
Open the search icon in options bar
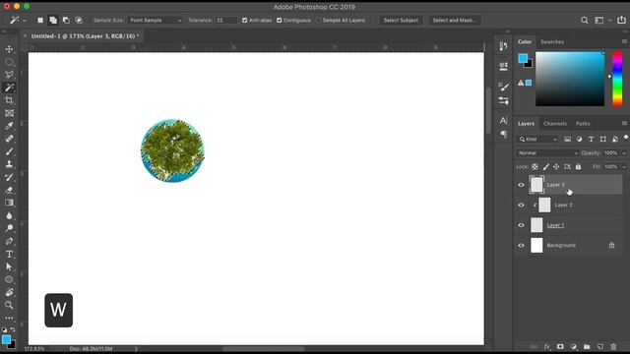click(584, 20)
